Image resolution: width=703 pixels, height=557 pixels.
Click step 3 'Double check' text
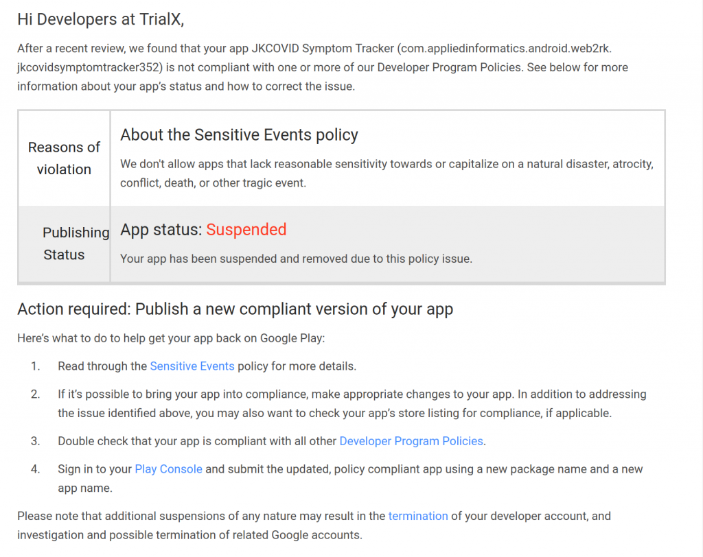pyautogui.click(x=198, y=441)
